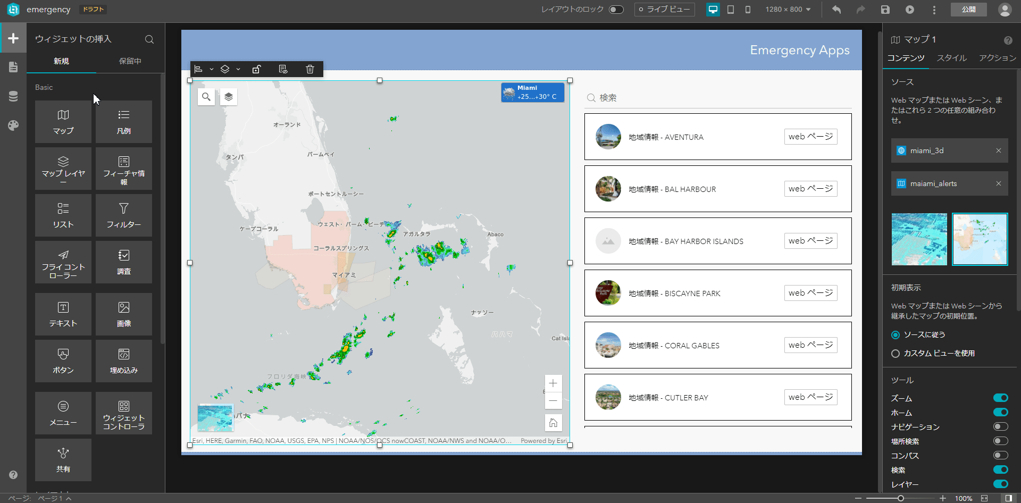
Task: Enable the ナビゲーション tool toggle
Action: pos(1000,426)
